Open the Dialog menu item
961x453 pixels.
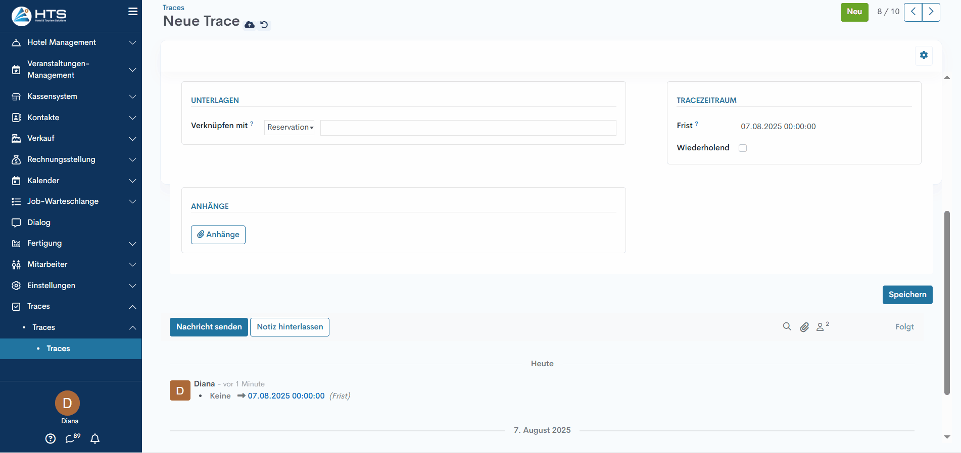pos(39,222)
